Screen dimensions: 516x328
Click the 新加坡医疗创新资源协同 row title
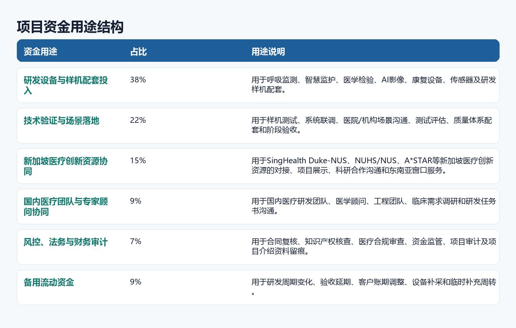[x=66, y=166]
